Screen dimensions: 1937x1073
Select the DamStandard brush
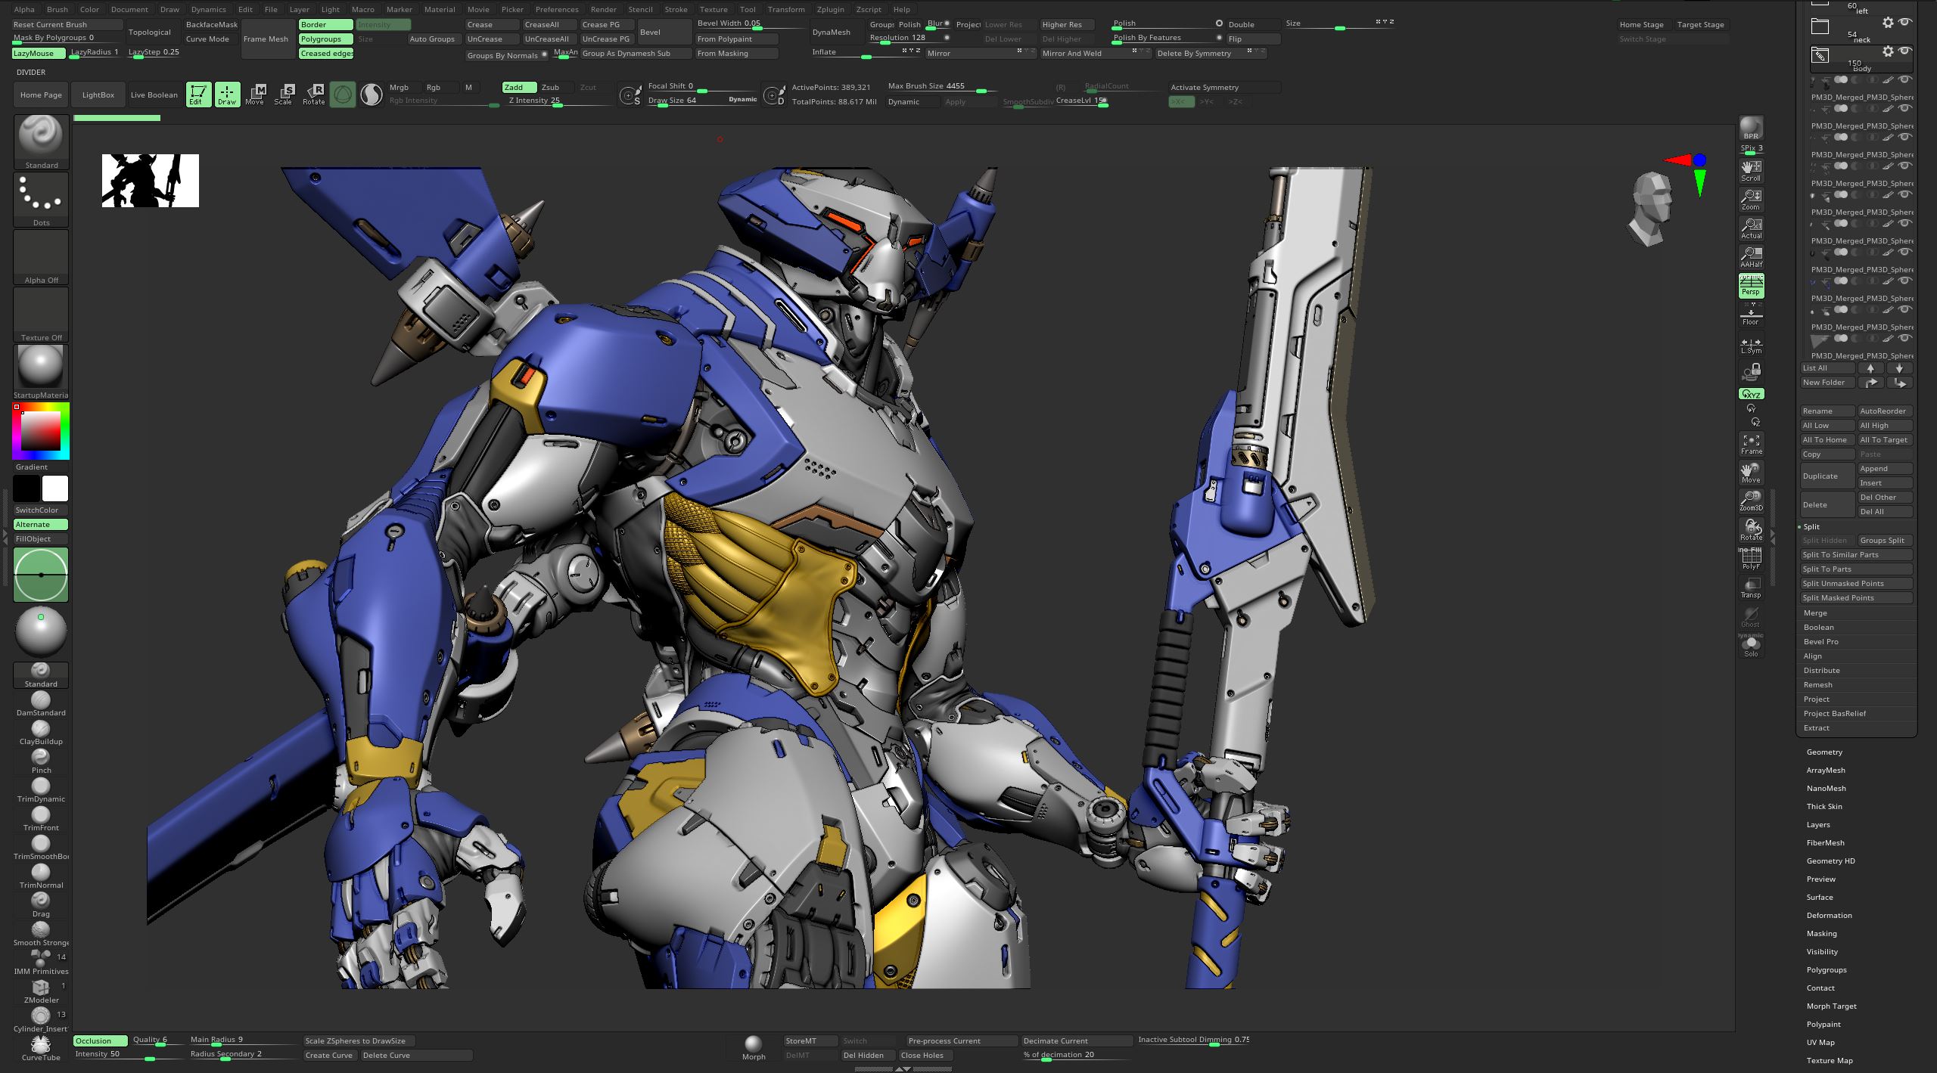(41, 703)
